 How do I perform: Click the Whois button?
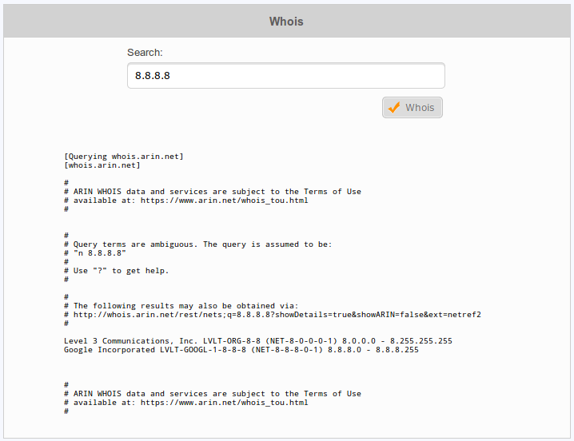413,108
